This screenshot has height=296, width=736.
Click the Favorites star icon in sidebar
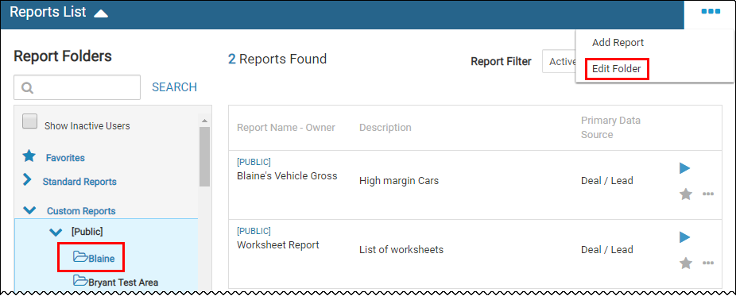point(29,156)
